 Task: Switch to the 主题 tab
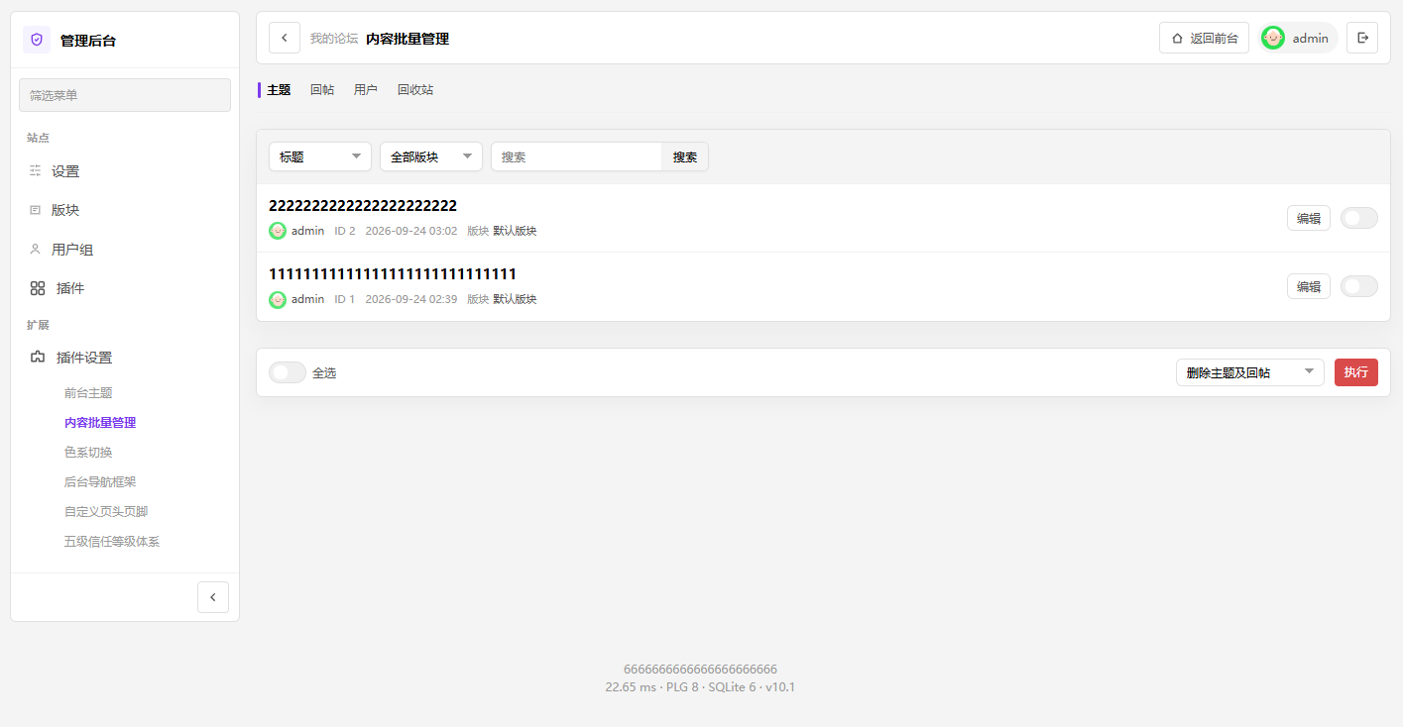[x=279, y=90]
